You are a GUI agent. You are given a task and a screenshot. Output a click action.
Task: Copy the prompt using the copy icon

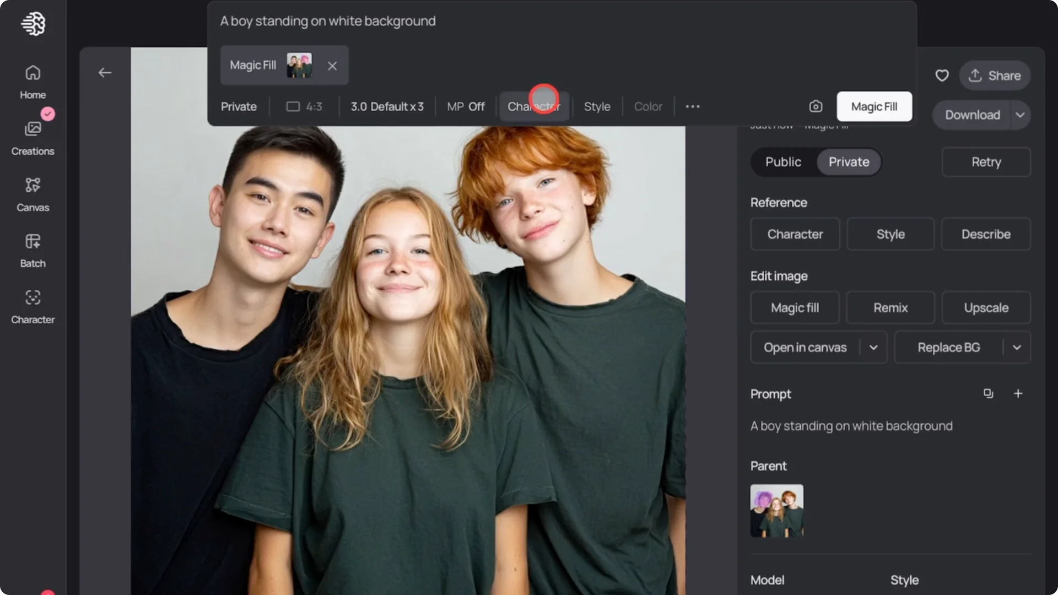coord(988,393)
